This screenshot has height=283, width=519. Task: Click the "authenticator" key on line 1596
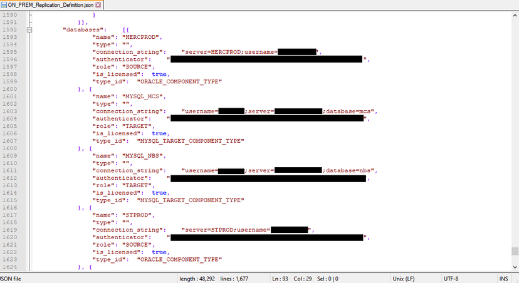tap(120, 59)
